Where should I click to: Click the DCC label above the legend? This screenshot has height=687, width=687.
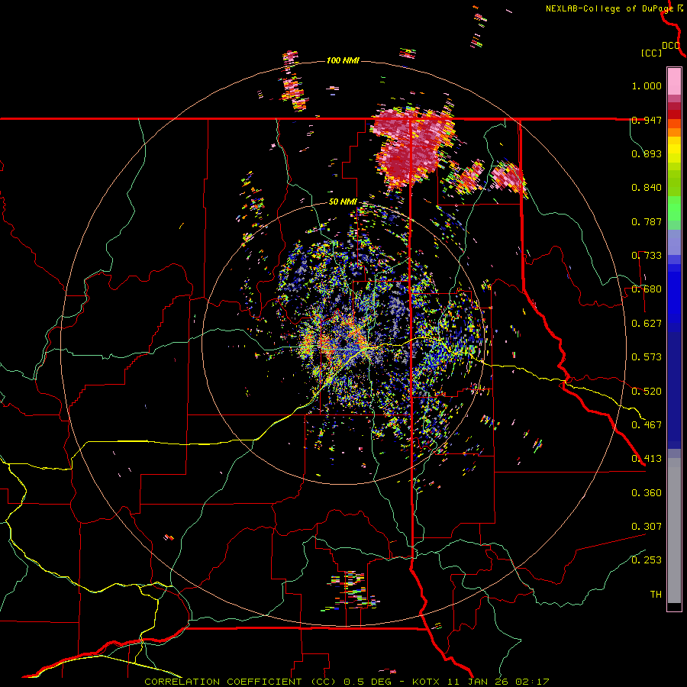pyautogui.click(x=671, y=46)
